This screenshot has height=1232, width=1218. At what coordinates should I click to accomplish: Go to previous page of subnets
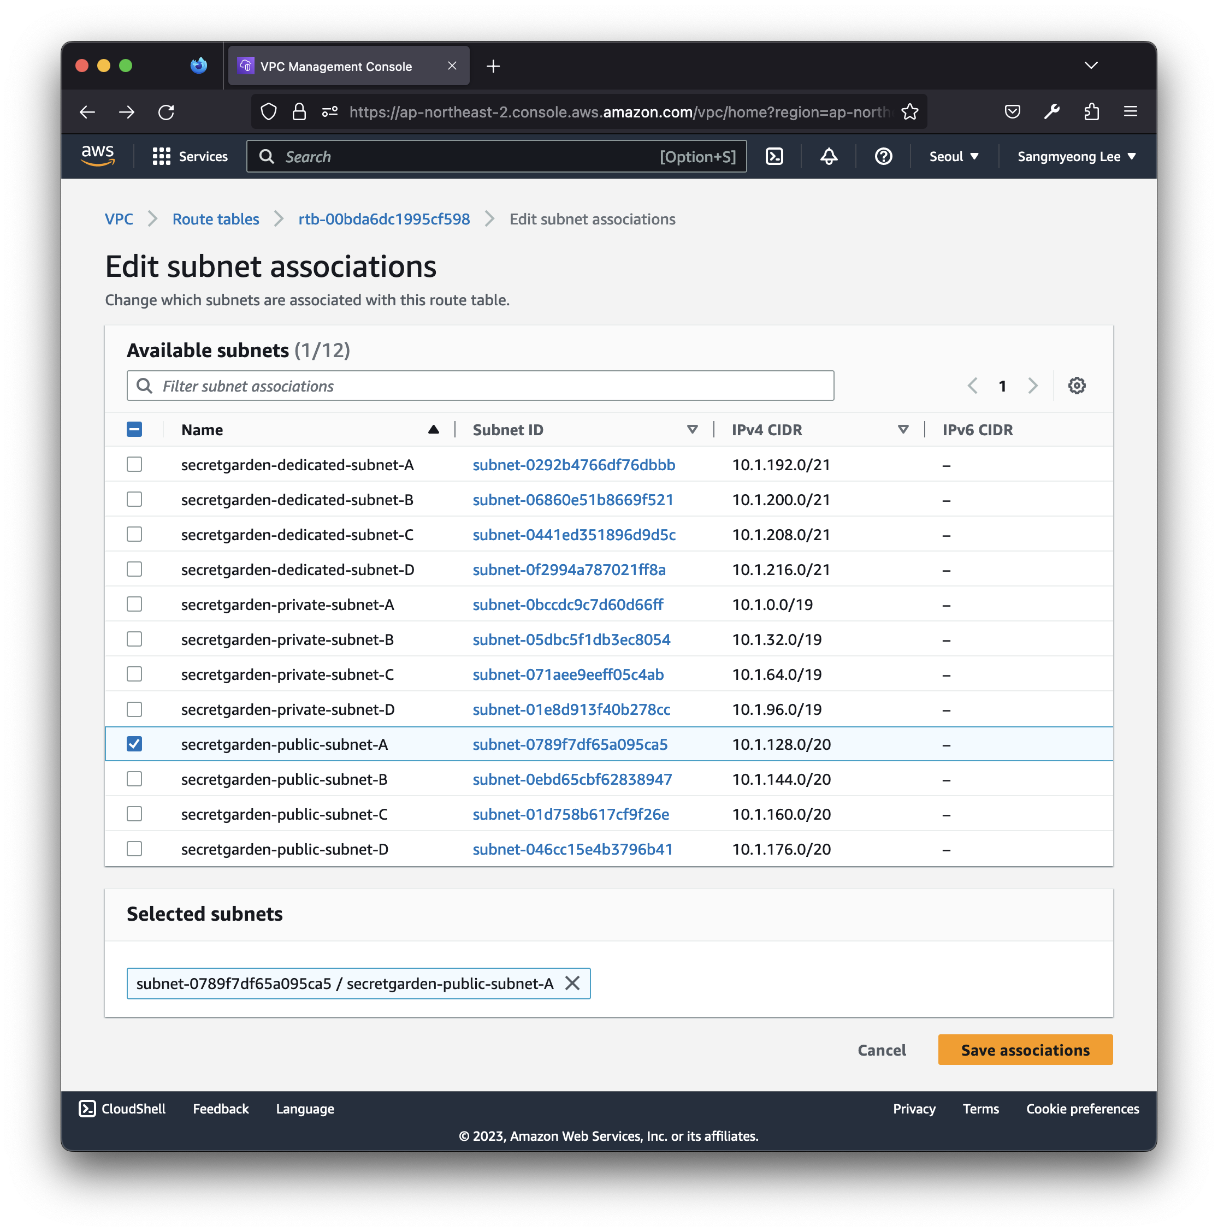pyautogui.click(x=972, y=386)
